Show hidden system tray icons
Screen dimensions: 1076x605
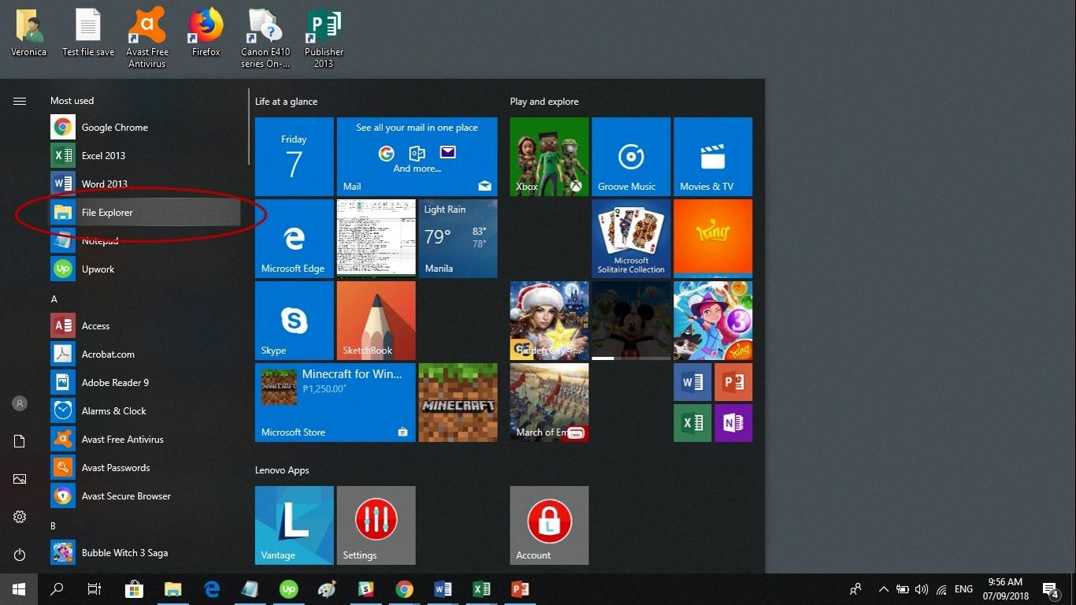click(883, 589)
